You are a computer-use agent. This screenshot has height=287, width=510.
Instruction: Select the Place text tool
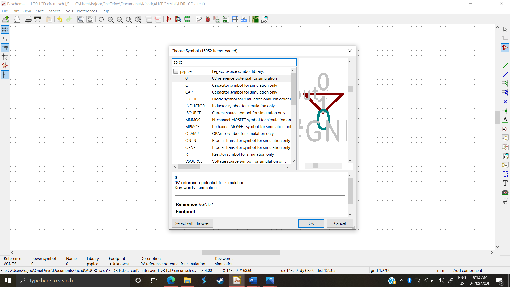pos(505,183)
